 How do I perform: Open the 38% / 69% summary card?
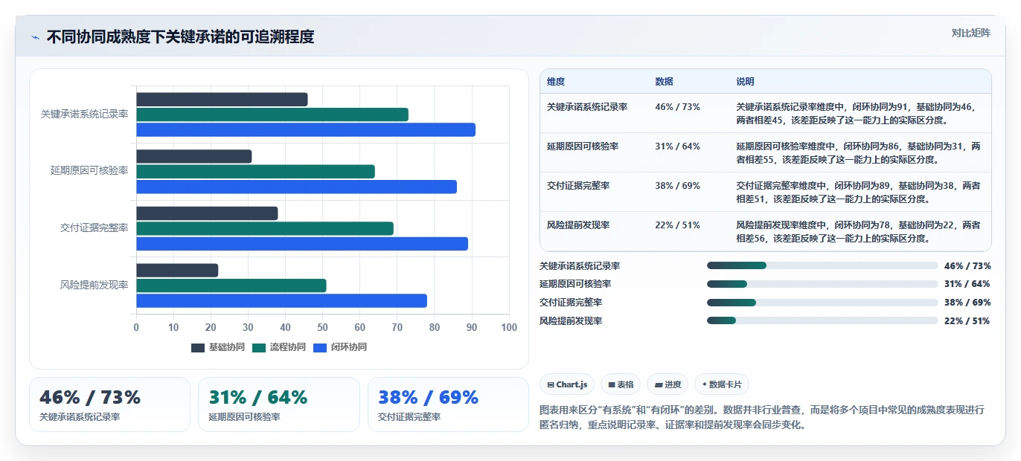point(448,404)
